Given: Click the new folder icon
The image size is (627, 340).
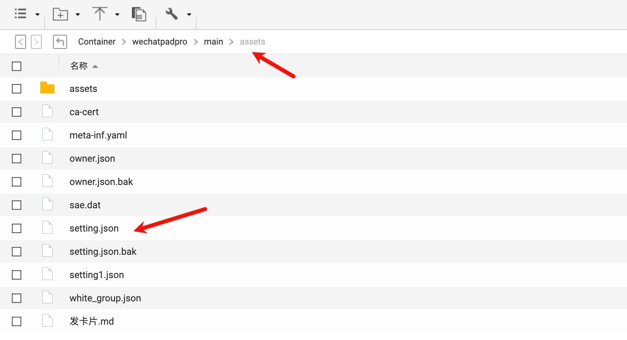Looking at the screenshot, I should 60,14.
